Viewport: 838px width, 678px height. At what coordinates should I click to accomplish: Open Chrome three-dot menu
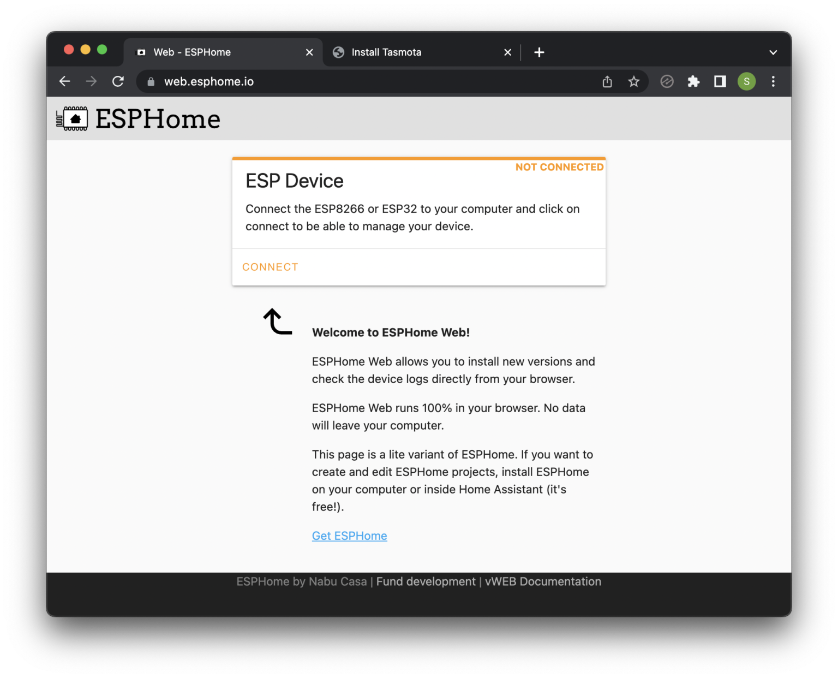pyautogui.click(x=773, y=81)
